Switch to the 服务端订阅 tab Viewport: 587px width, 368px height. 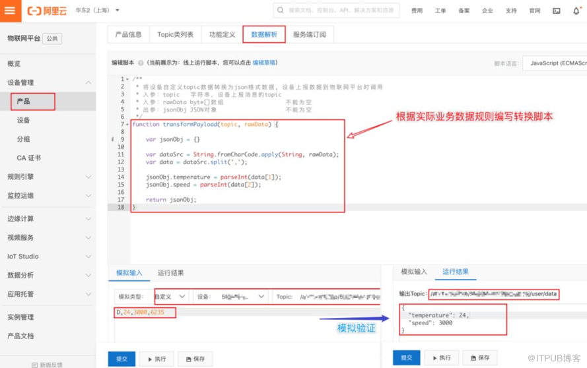click(309, 34)
